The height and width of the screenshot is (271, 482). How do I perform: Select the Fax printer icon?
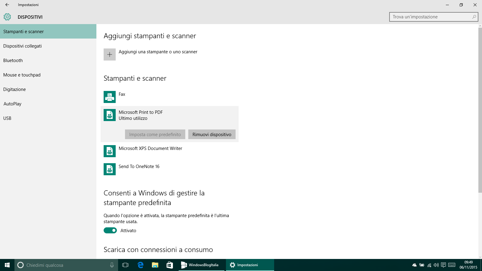click(110, 97)
